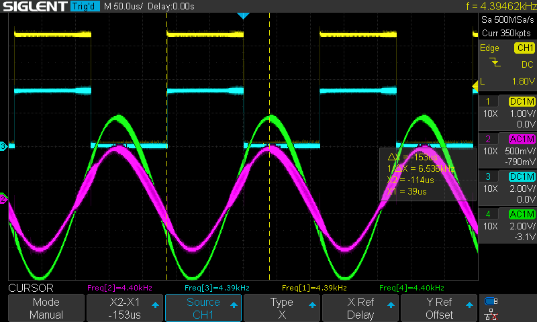Toggle the channel 1 DC1M box
The height and width of the screenshot is (322, 537).
click(521, 101)
